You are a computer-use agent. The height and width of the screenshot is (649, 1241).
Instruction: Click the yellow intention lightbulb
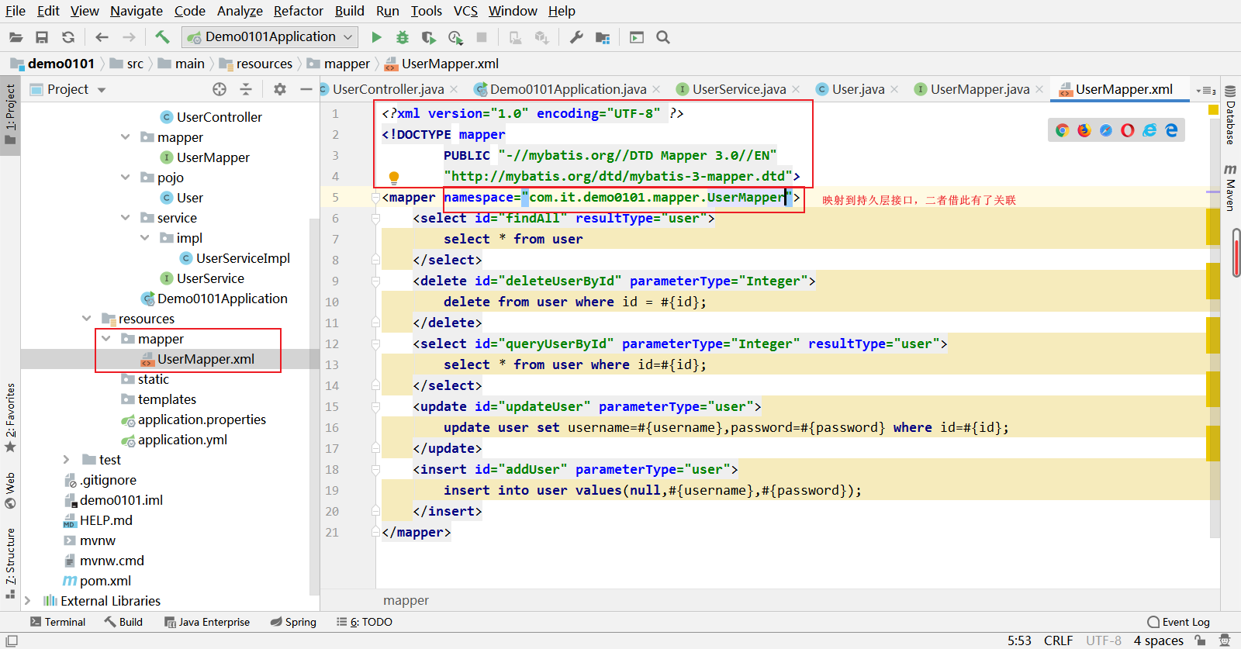tap(394, 178)
